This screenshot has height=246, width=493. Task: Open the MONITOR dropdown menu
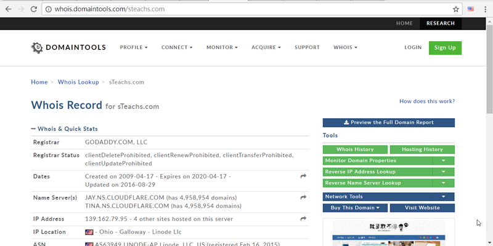(222, 47)
